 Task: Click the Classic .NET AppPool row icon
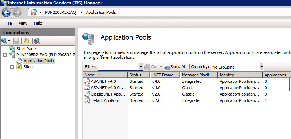[87, 94]
